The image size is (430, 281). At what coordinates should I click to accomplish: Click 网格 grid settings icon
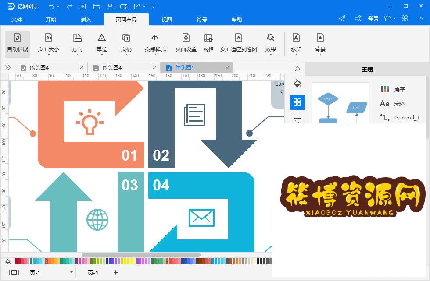(208, 44)
